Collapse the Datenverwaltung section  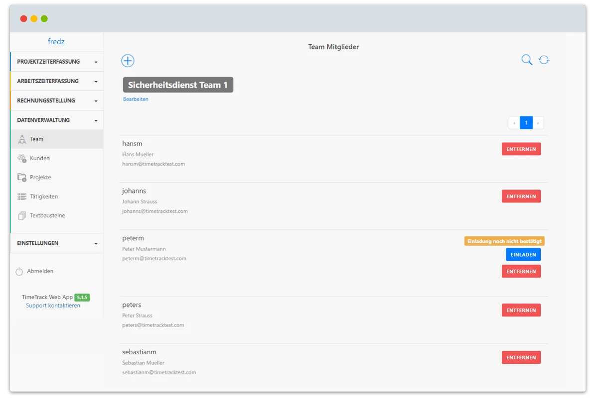(x=56, y=120)
